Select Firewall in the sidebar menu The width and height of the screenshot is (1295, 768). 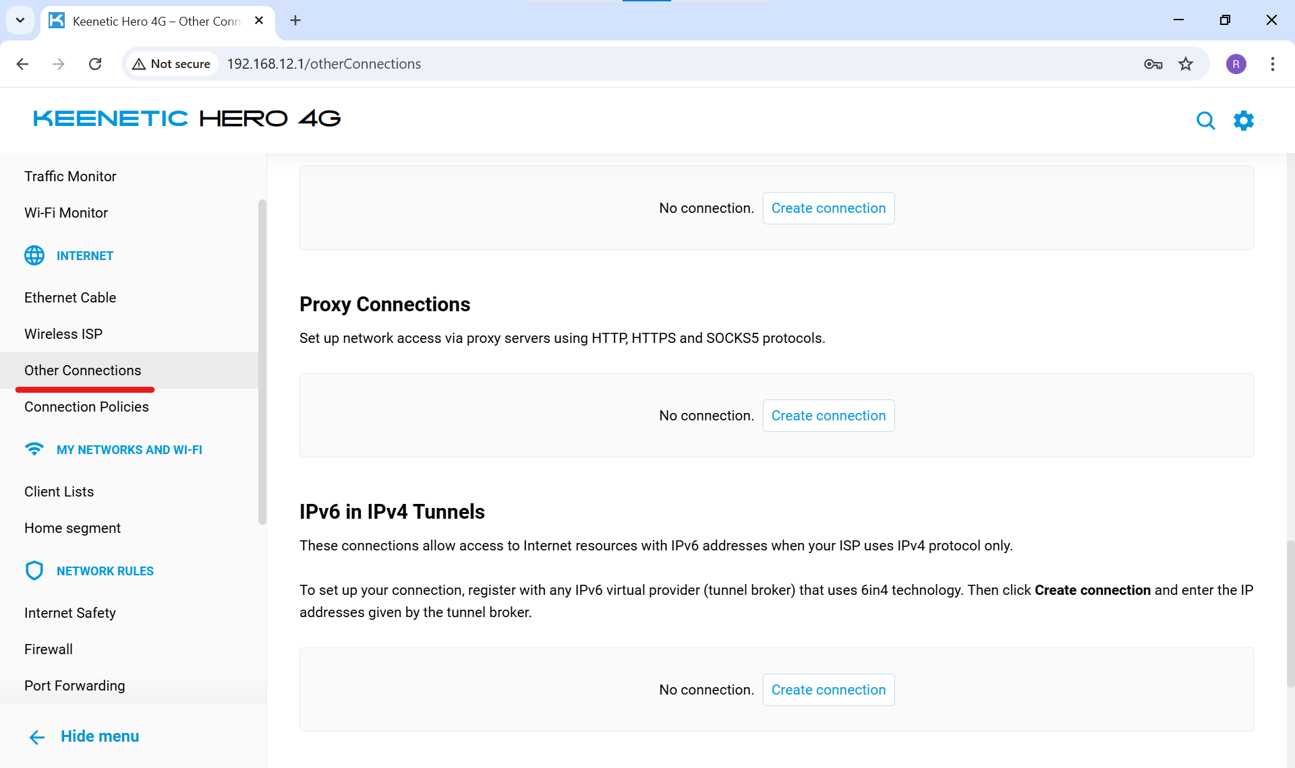[49, 649]
